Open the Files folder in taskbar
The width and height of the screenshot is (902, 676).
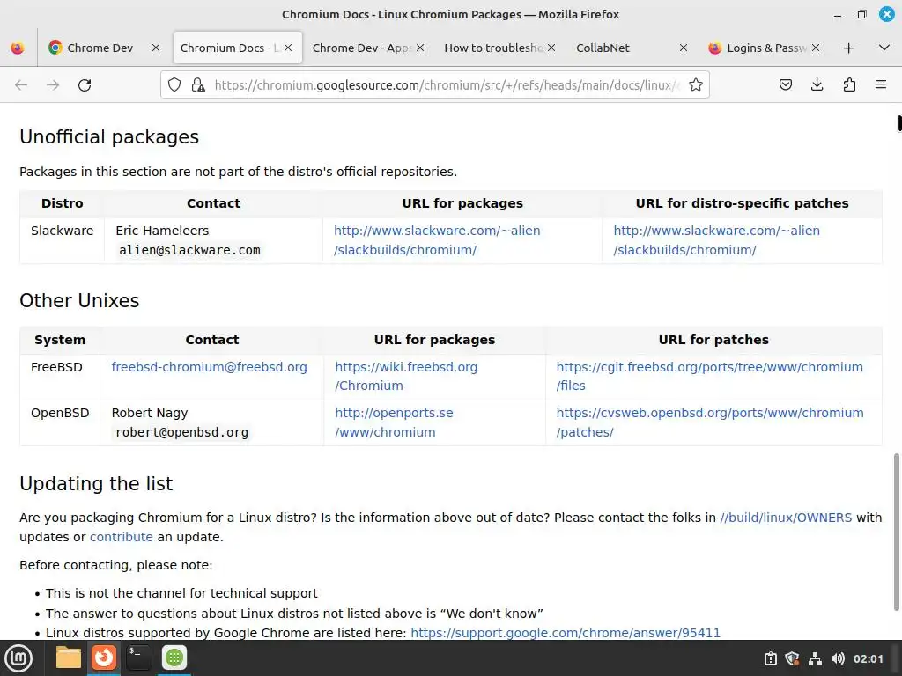(x=69, y=658)
